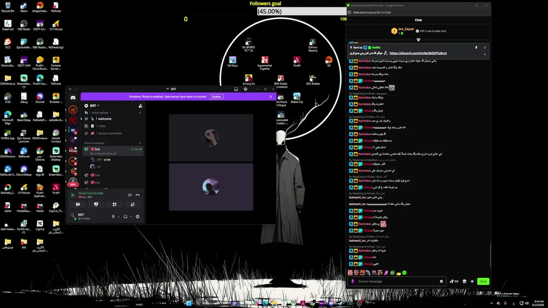The image size is (548, 308).
Task: Open the BR7 server name dropdown
Action: click(x=95, y=106)
